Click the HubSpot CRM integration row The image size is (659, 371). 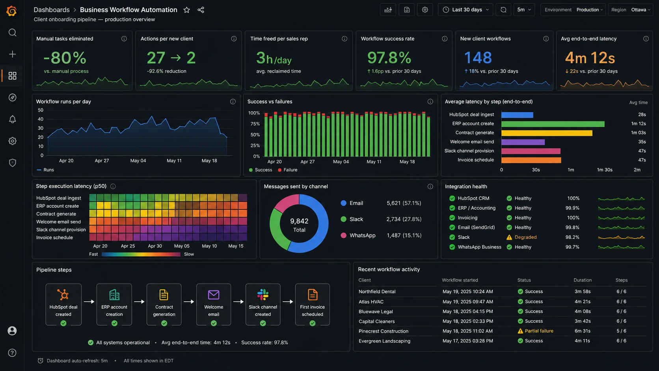tap(547, 198)
